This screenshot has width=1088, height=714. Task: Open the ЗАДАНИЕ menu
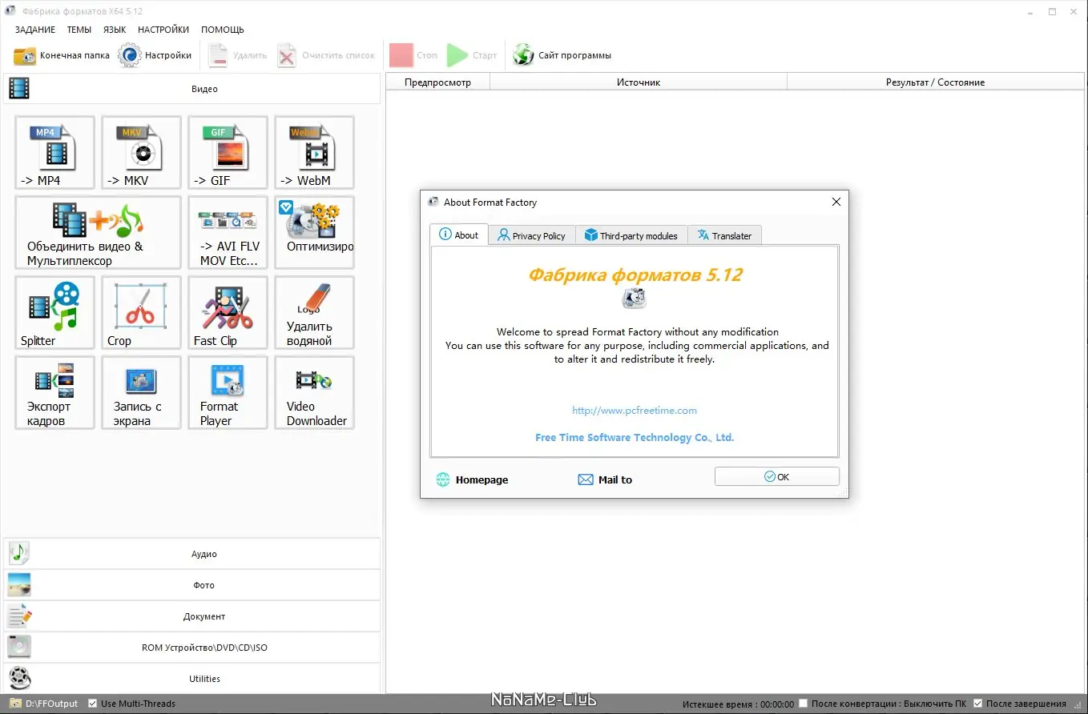35,30
